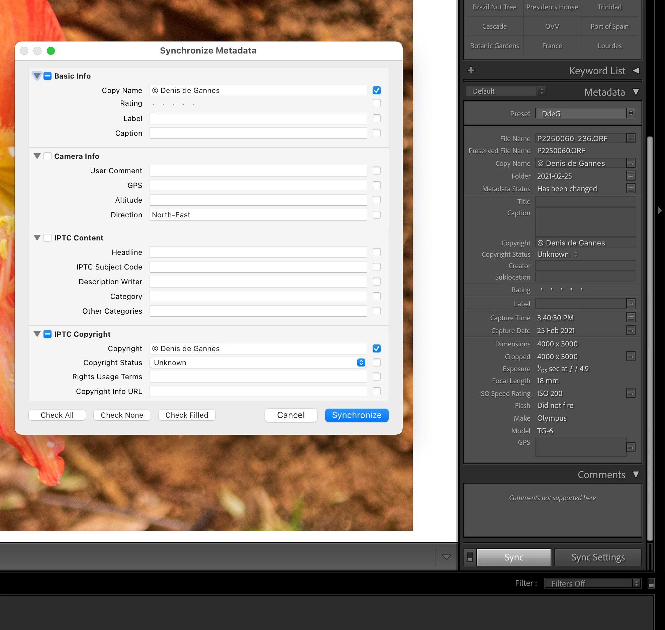Collapse the Camera Info section triangle
665x630 pixels.
[x=37, y=156]
